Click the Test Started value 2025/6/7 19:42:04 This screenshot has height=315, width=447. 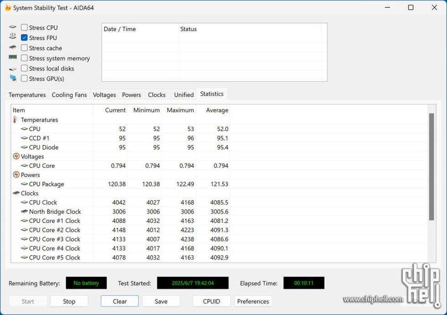pyautogui.click(x=192, y=283)
